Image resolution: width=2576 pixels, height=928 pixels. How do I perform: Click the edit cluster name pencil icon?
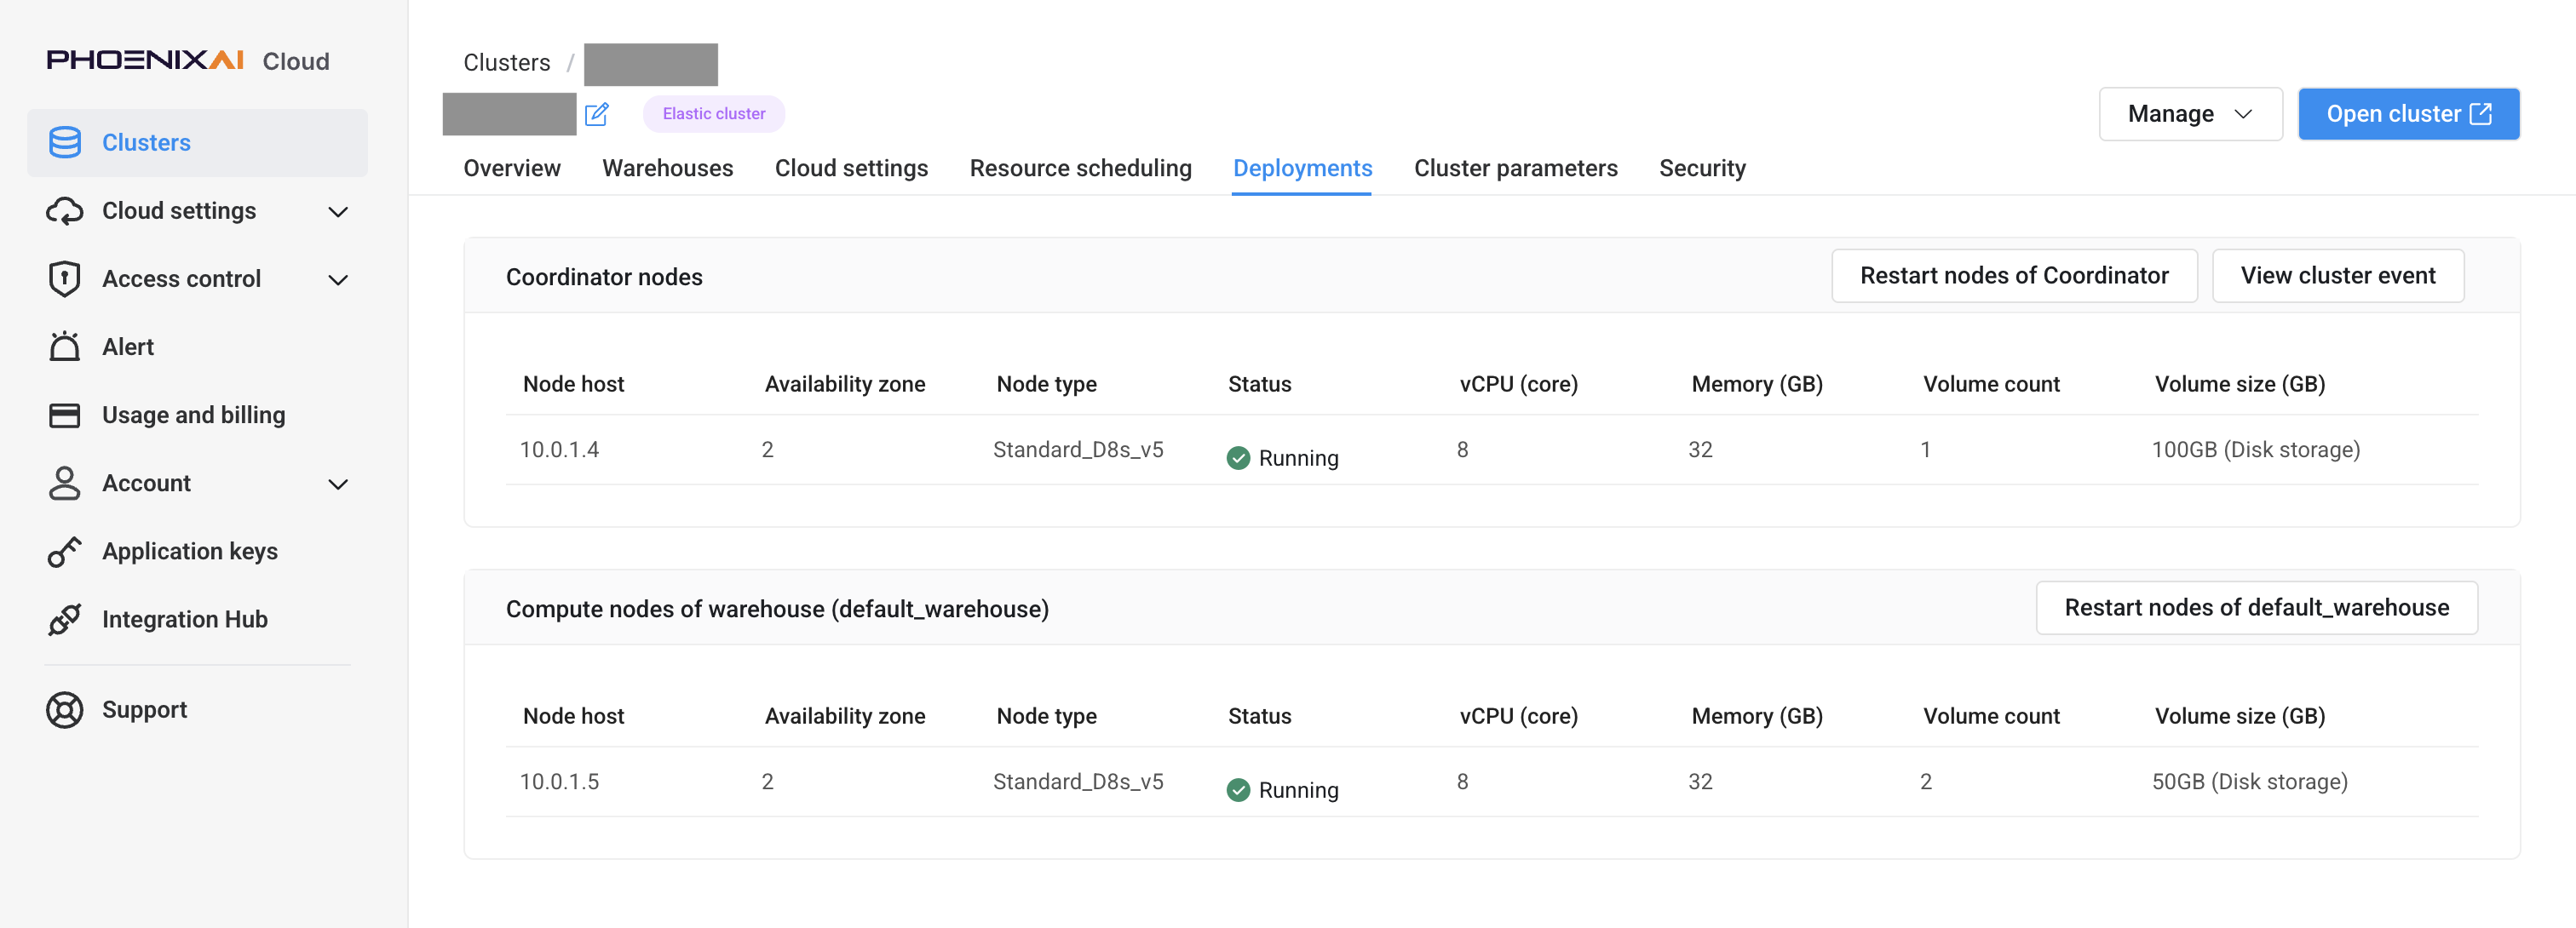(x=597, y=114)
